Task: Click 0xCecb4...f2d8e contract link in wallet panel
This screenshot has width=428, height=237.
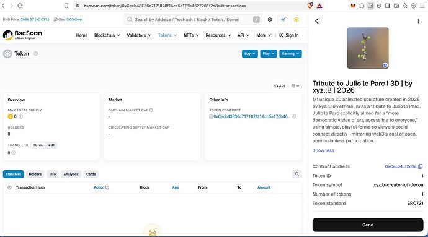Action: [401, 166]
